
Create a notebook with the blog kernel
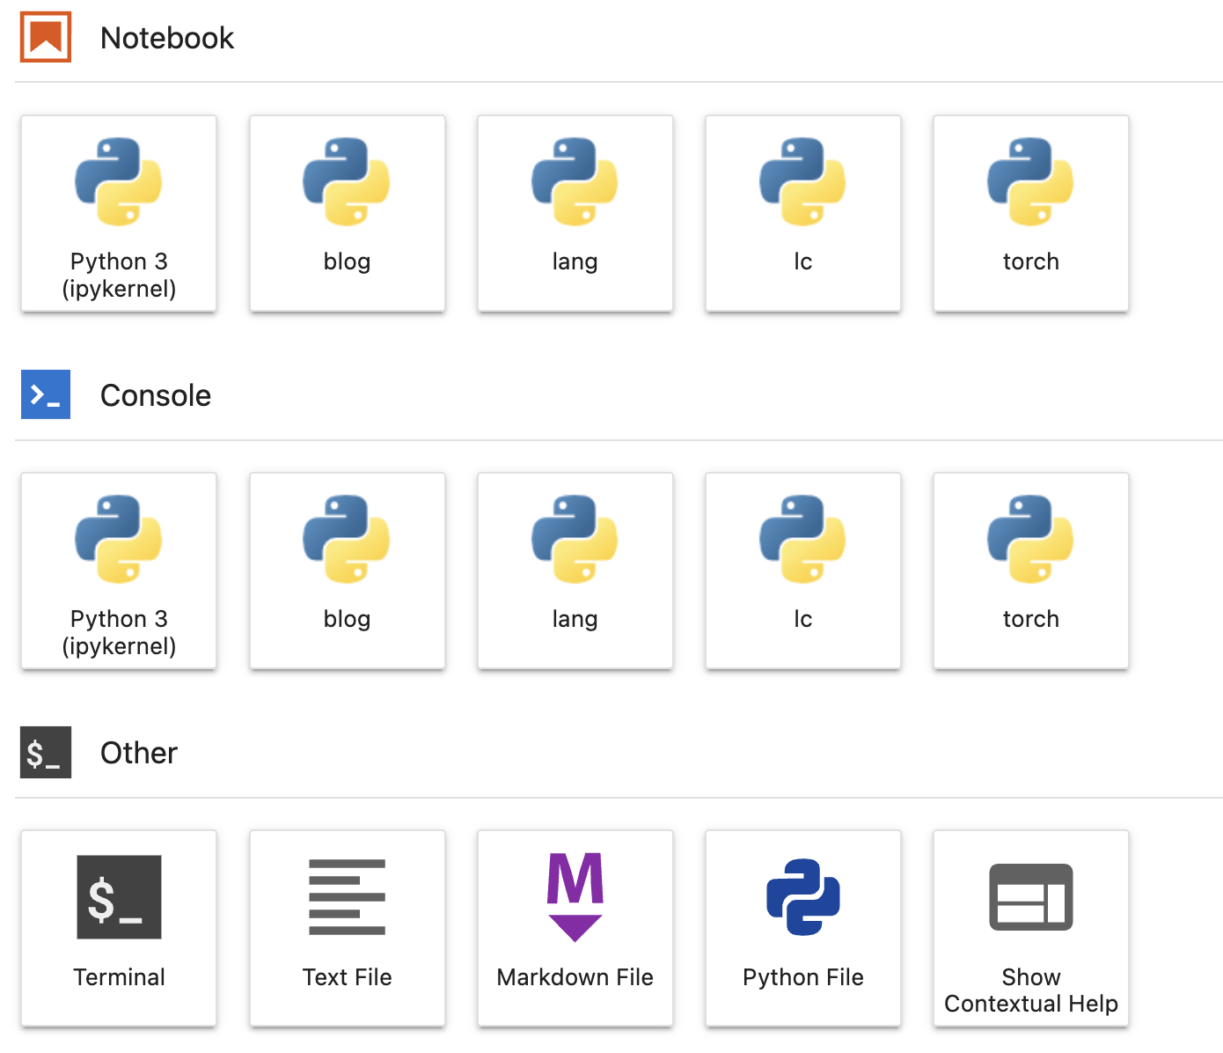pyautogui.click(x=347, y=213)
